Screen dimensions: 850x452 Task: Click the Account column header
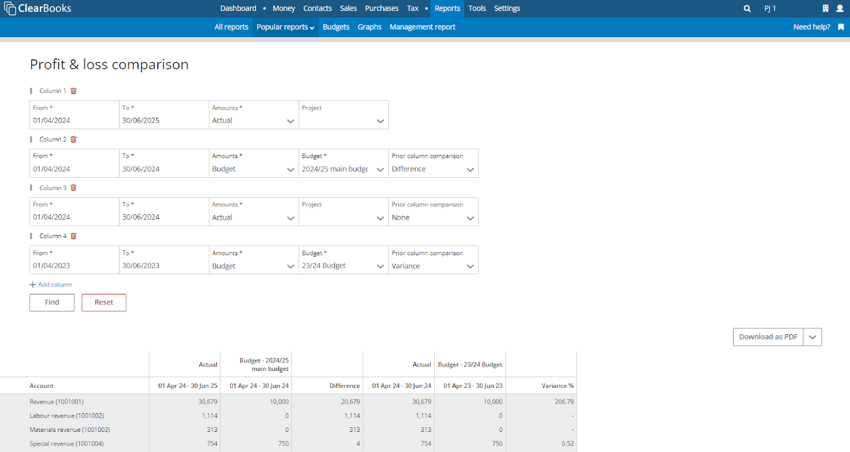(x=41, y=386)
